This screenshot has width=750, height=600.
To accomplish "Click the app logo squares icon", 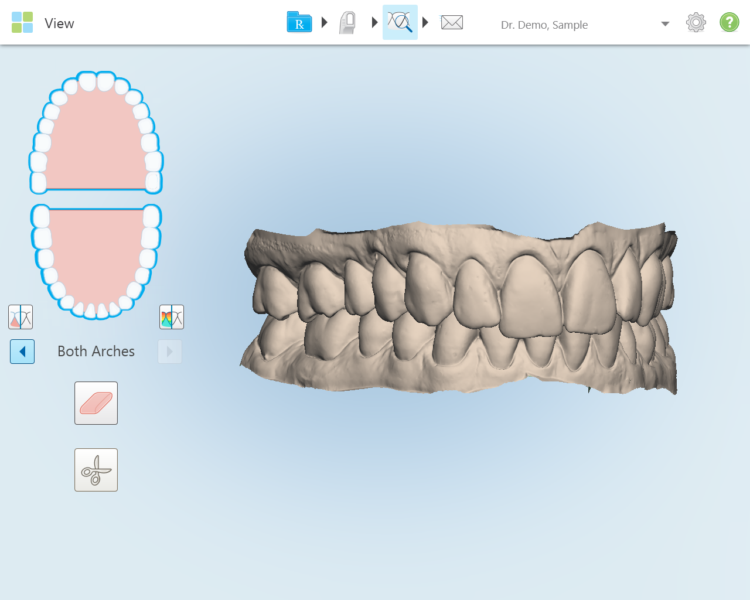I will (x=22, y=23).
